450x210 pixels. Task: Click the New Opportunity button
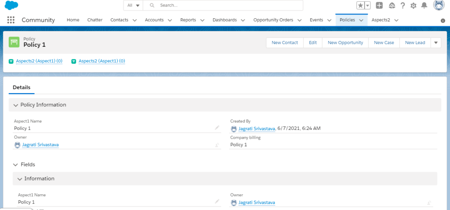click(345, 42)
